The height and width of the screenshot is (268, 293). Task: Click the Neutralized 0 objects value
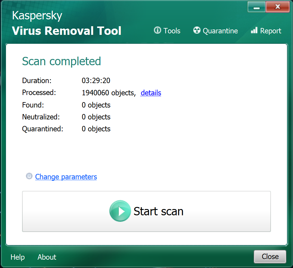(96, 117)
